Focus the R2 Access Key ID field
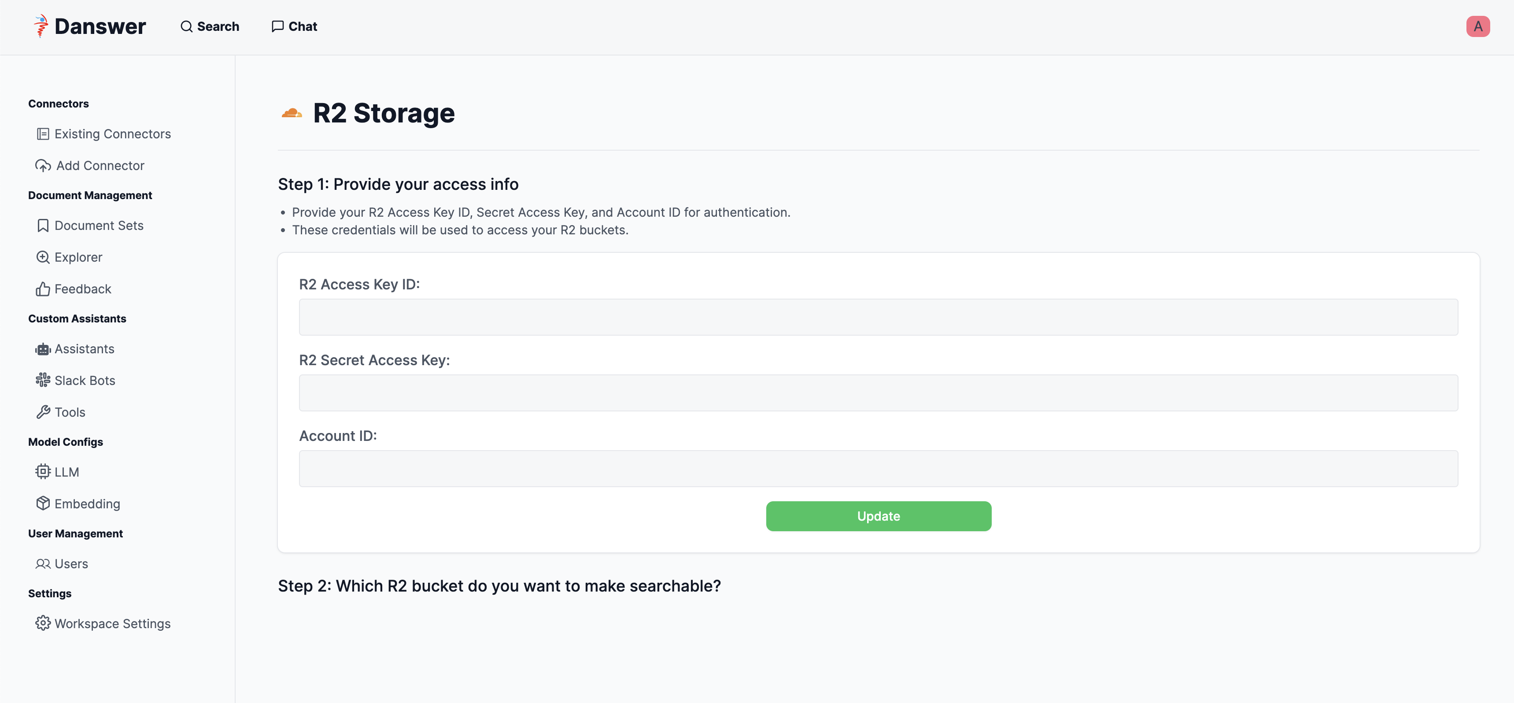 878,318
